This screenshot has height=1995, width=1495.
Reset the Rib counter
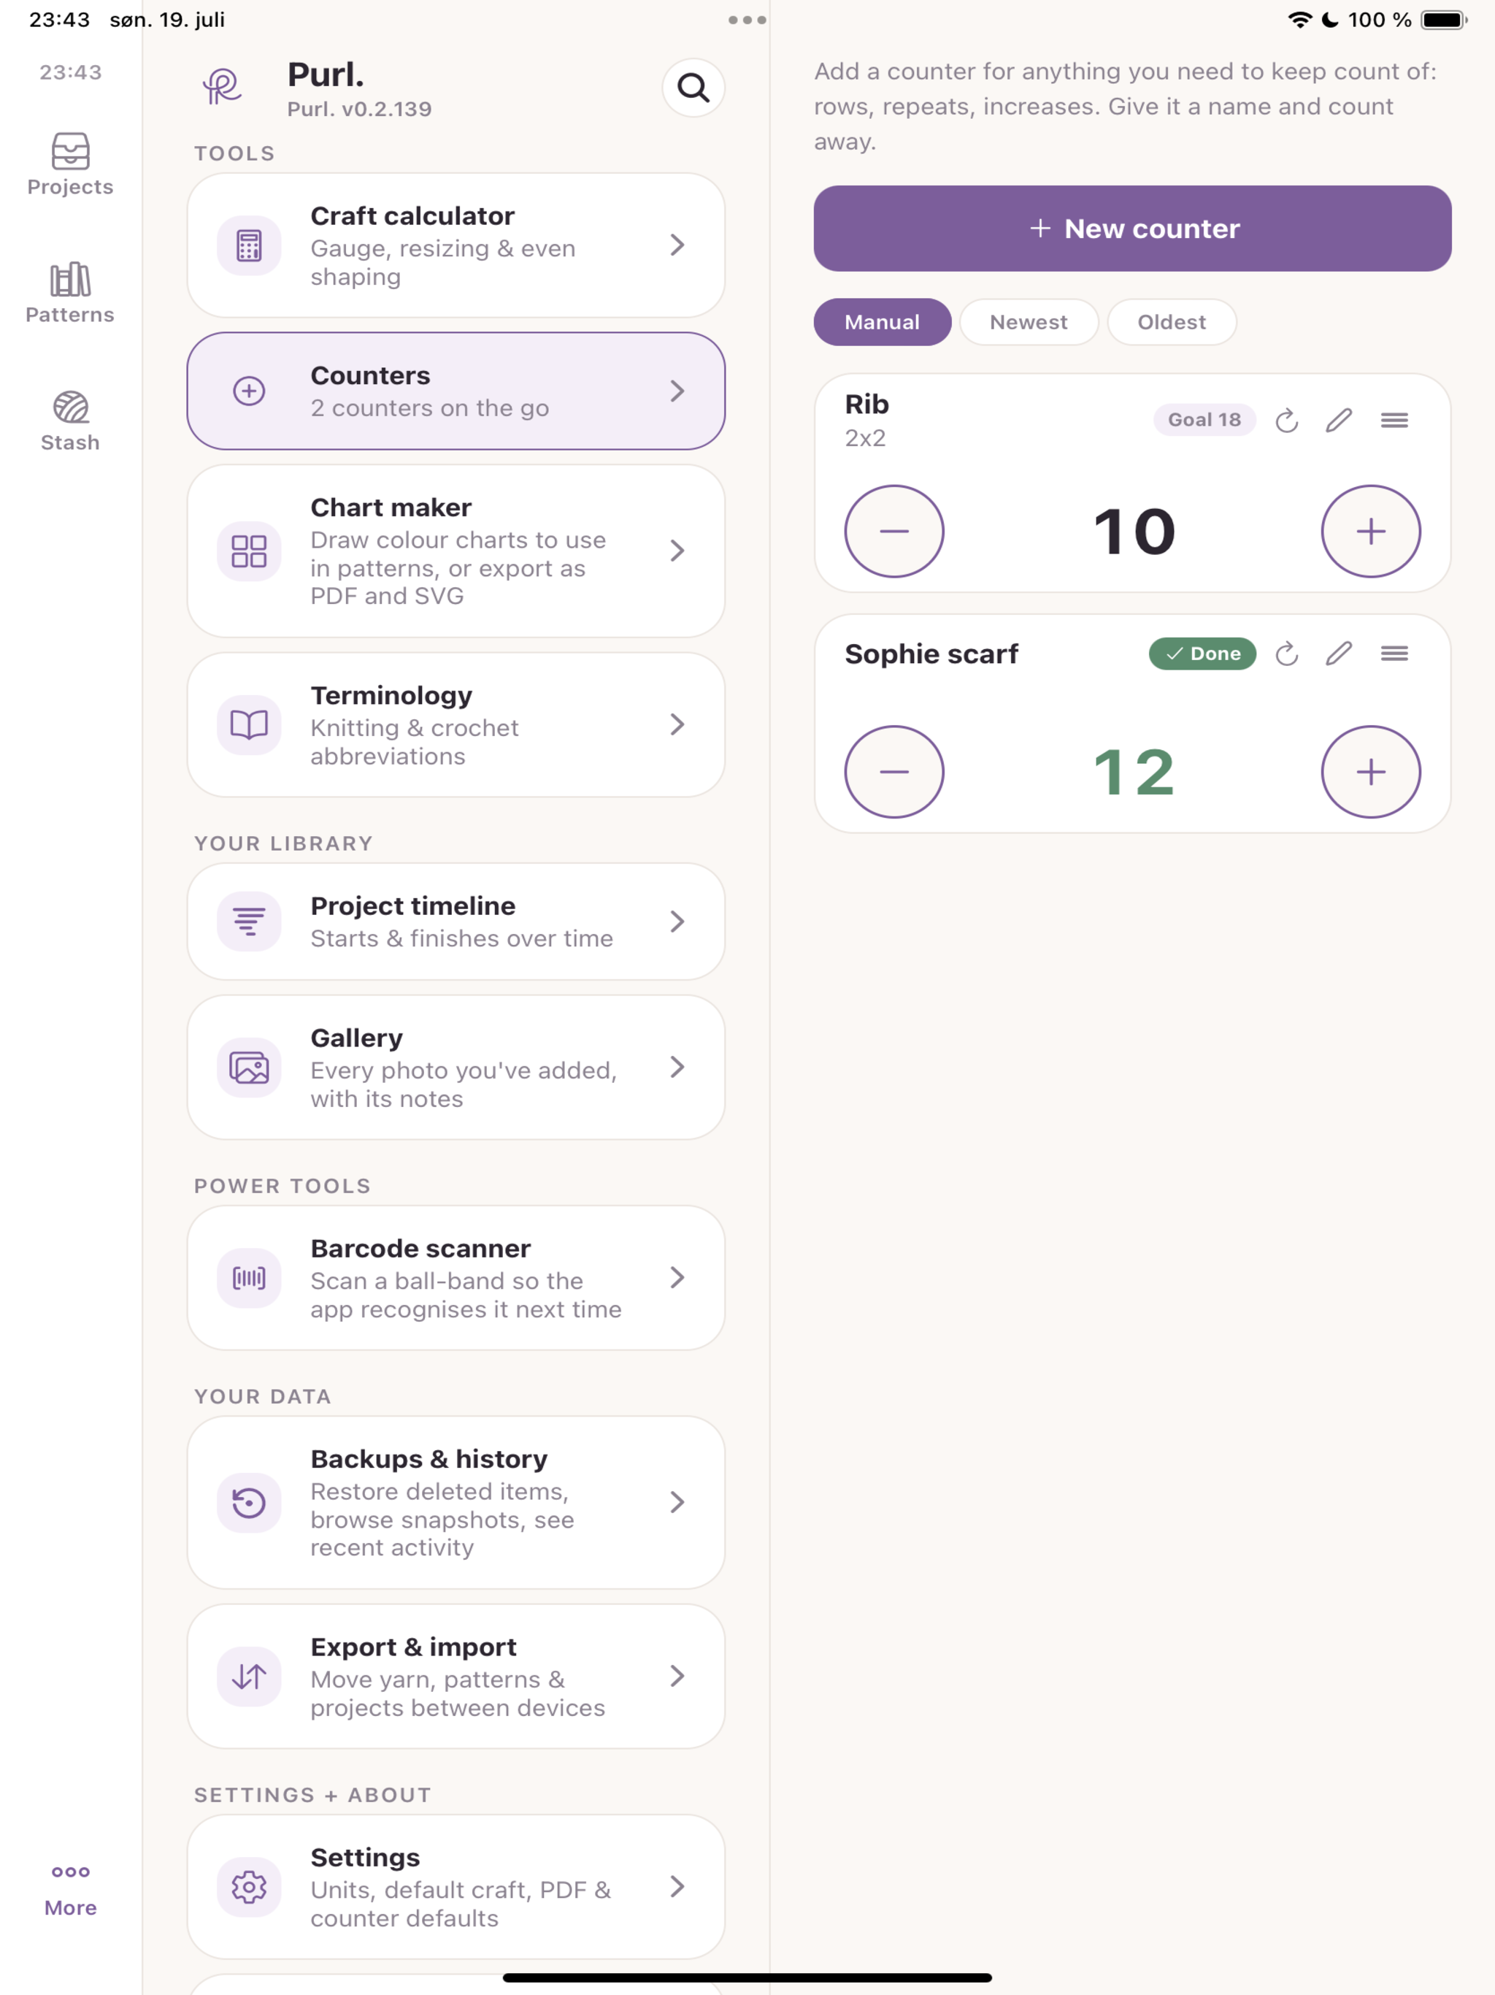(1287, 421)
